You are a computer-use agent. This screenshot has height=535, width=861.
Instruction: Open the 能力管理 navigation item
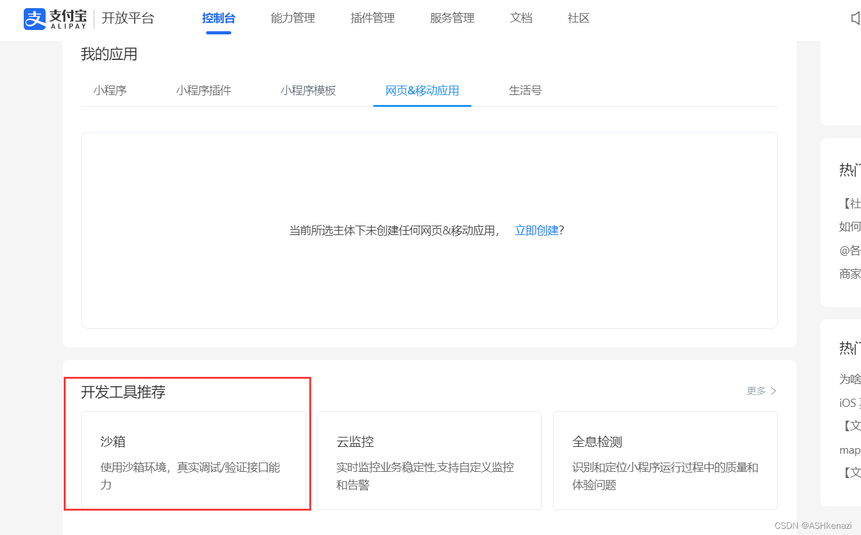click(x=293, y=18)
